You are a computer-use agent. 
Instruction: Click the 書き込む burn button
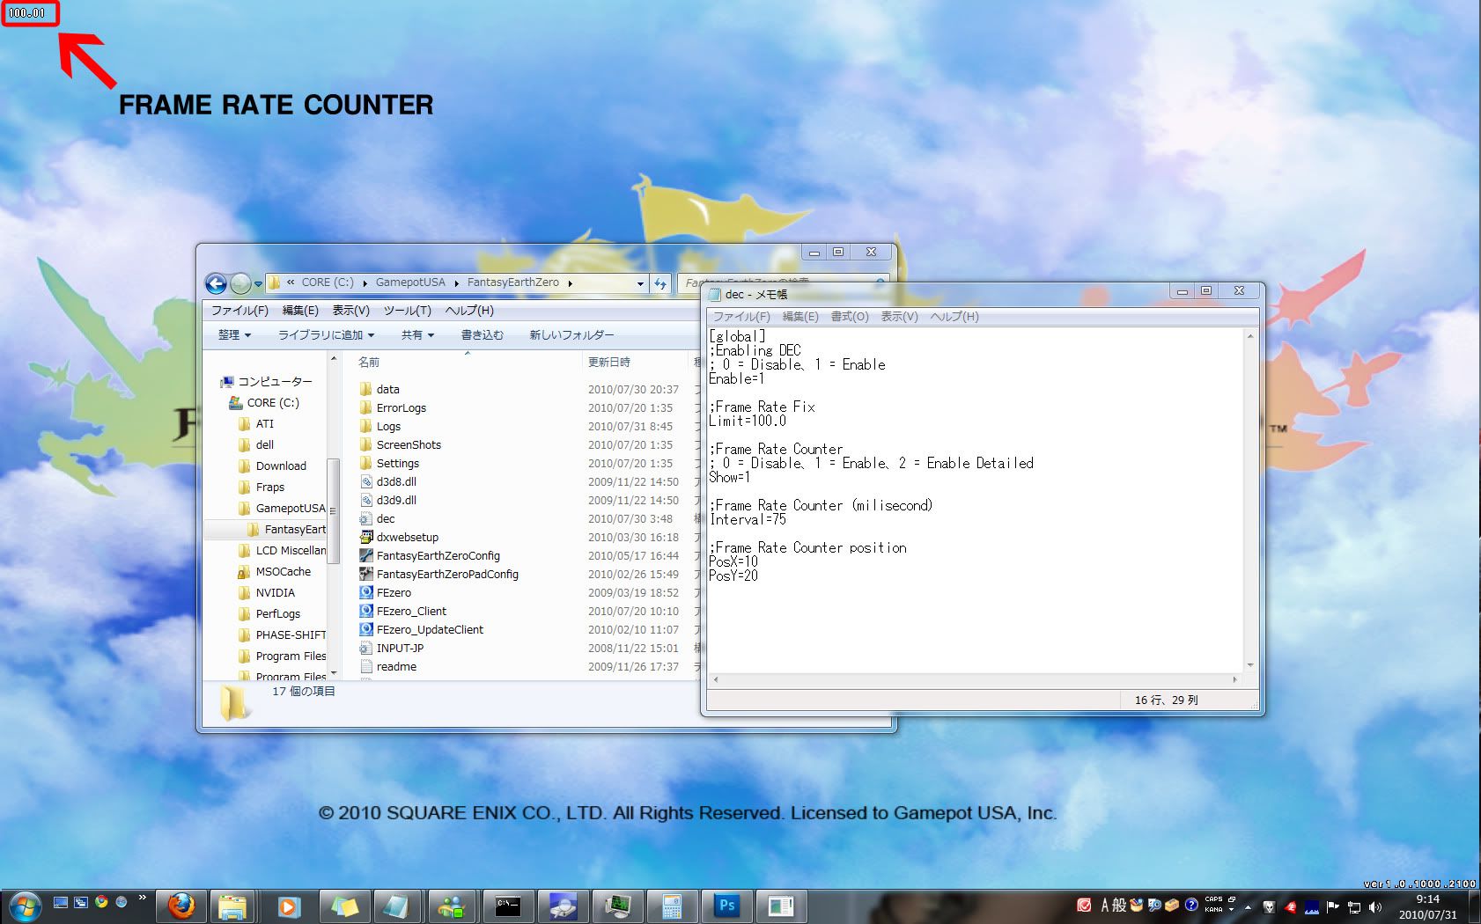pyautogui.click(x=483, y=334)
